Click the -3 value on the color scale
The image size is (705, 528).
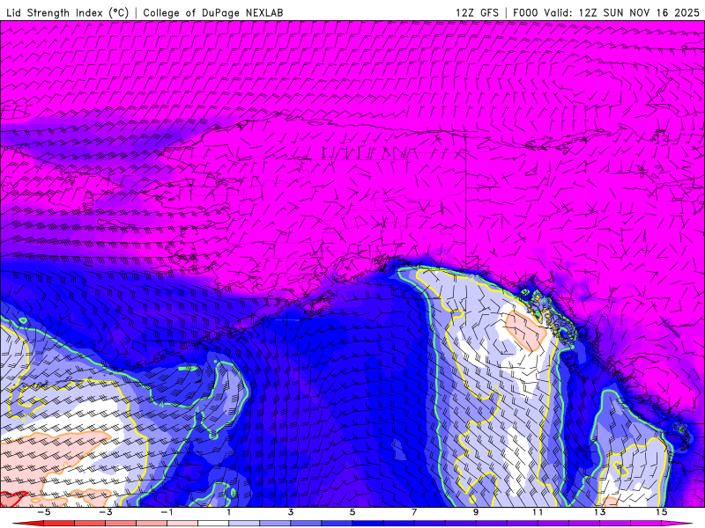click(105, 512)
